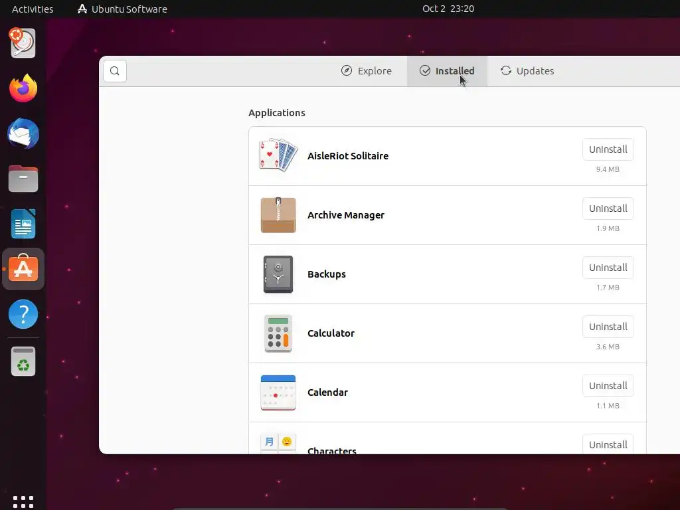Viewport: 680px width, 510px height.
Task: Uninstall Archive Manager
Action: pos(608,209)
